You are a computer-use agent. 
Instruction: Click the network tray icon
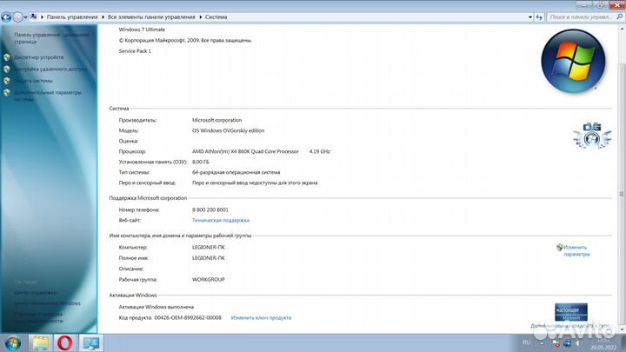(567, 342)
